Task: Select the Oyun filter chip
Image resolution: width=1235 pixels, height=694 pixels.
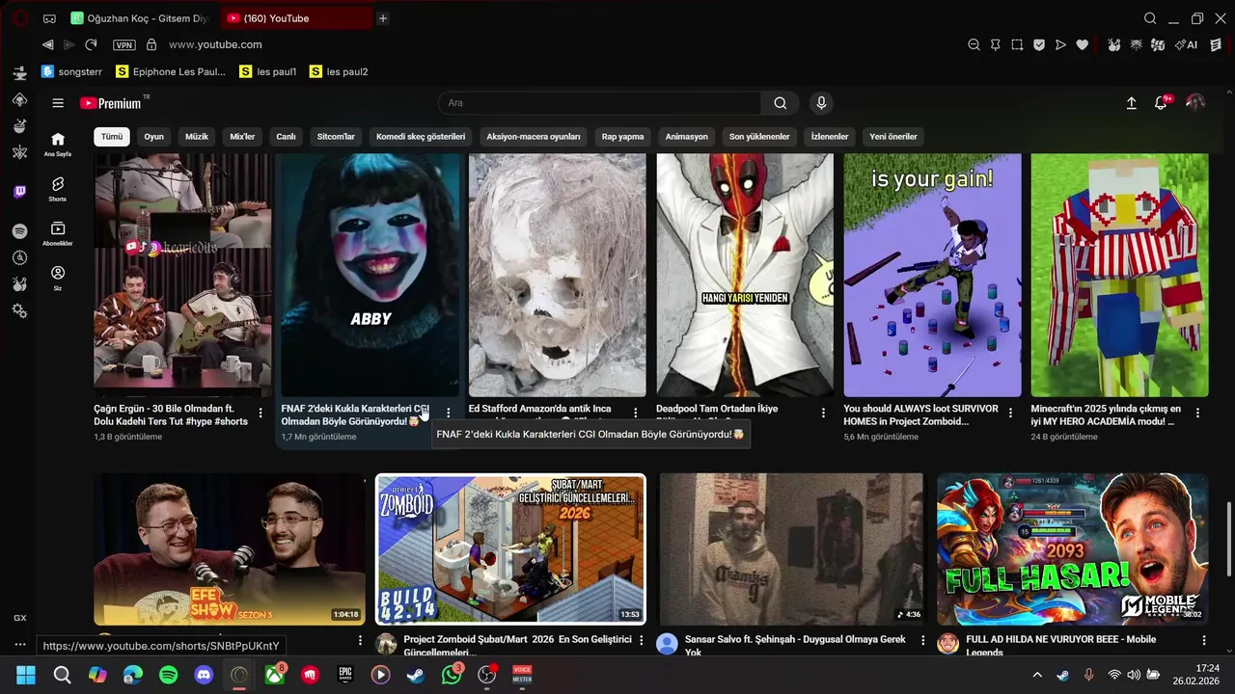Action: (154, 137)
